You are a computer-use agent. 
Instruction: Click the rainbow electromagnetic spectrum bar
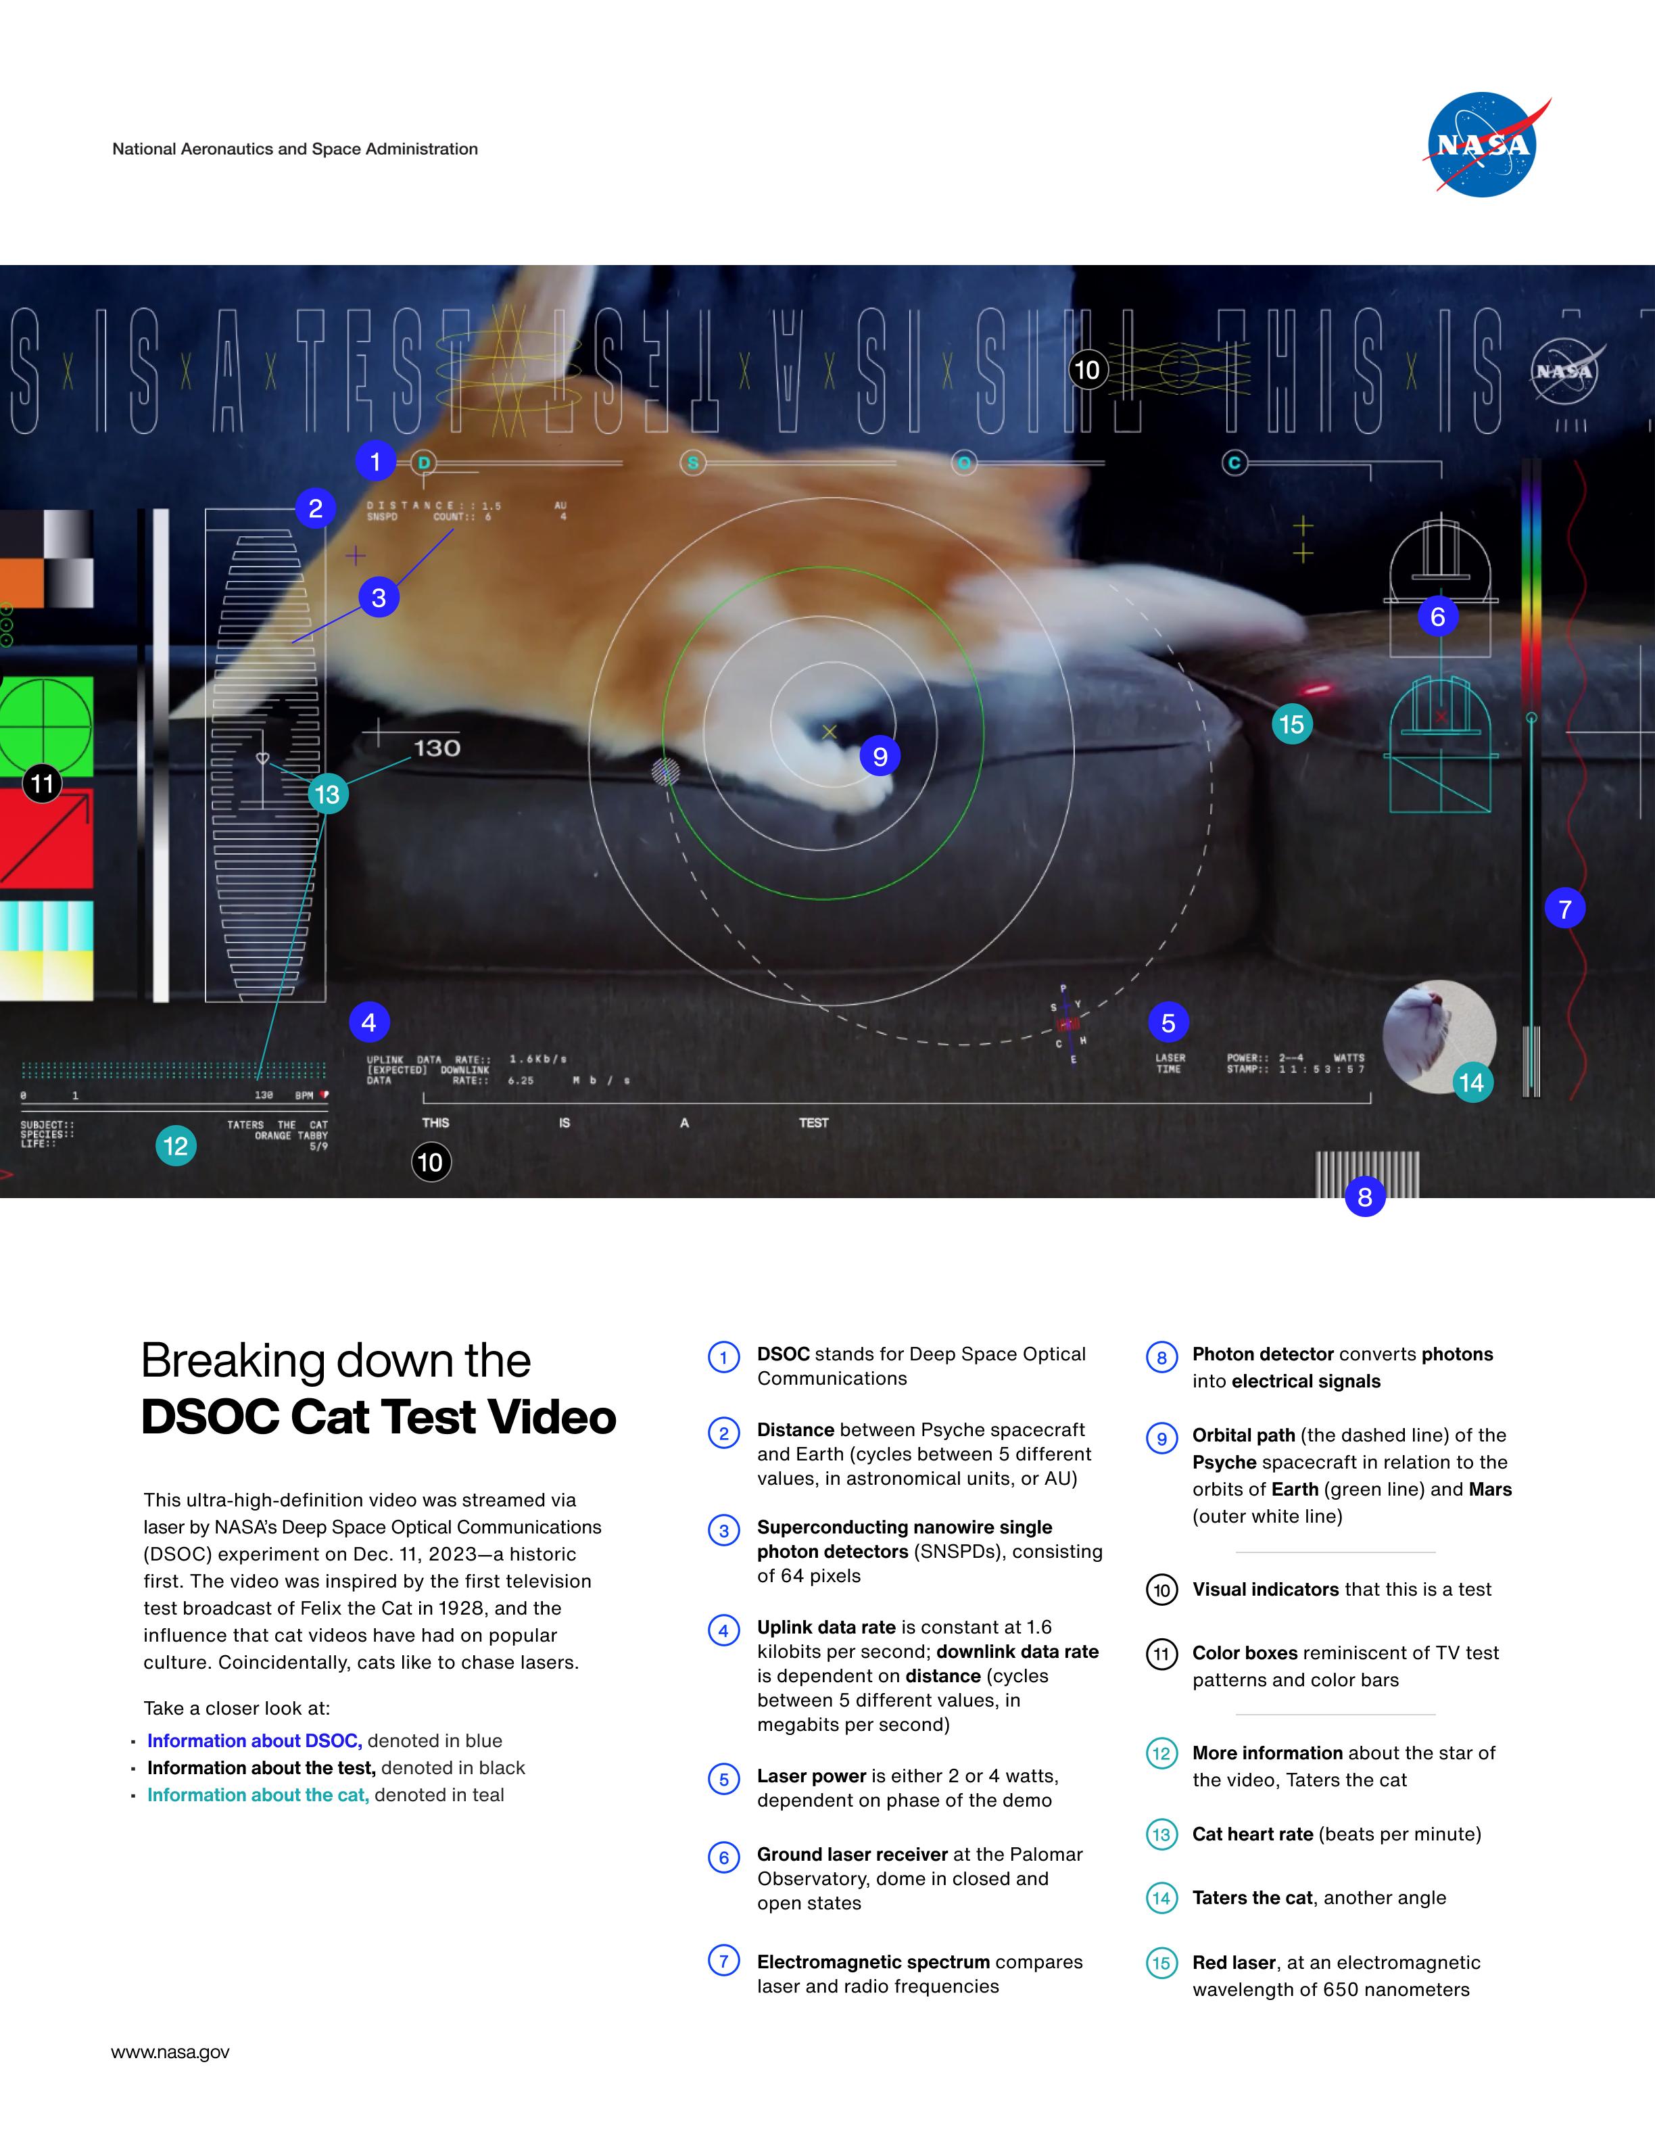pos(1531,588)
